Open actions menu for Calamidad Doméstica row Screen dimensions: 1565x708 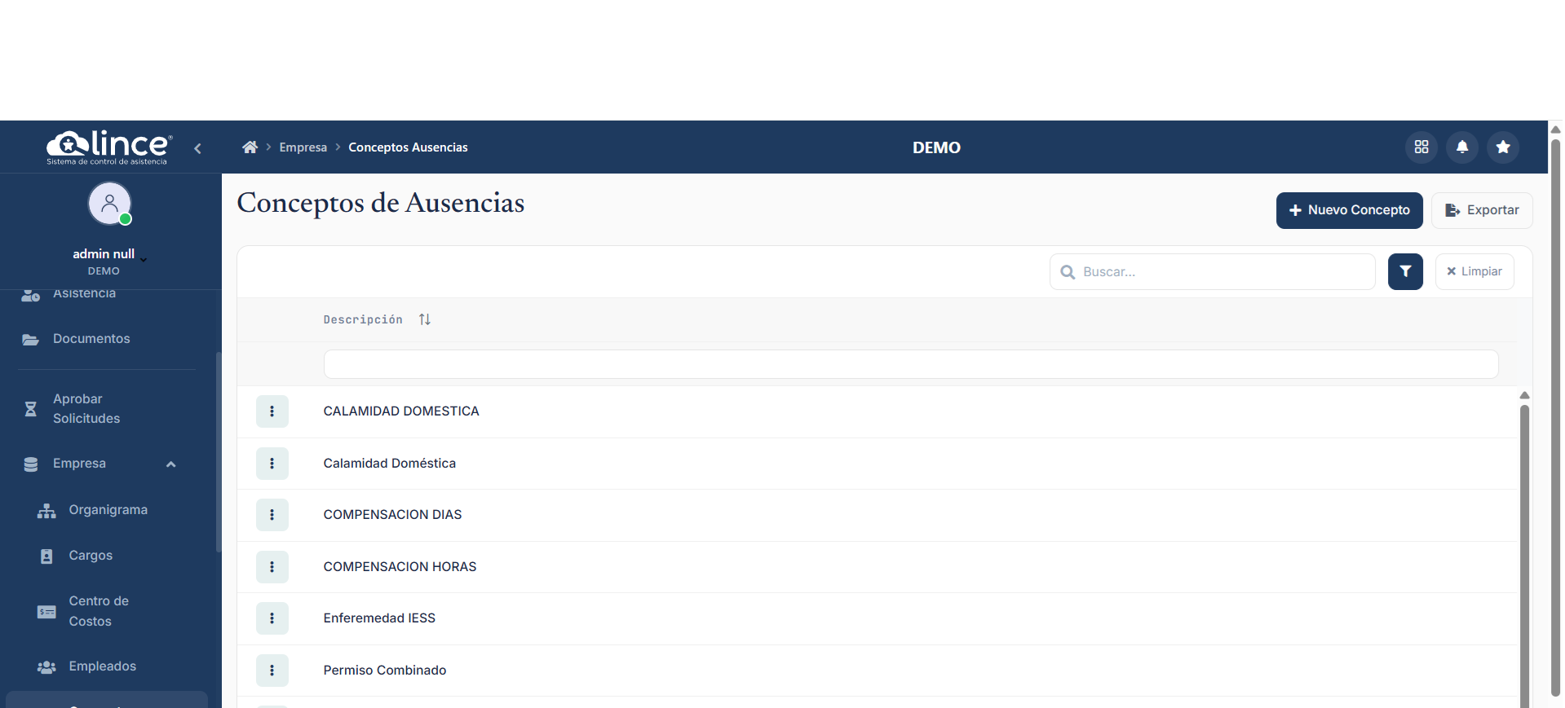click(272, 464)
